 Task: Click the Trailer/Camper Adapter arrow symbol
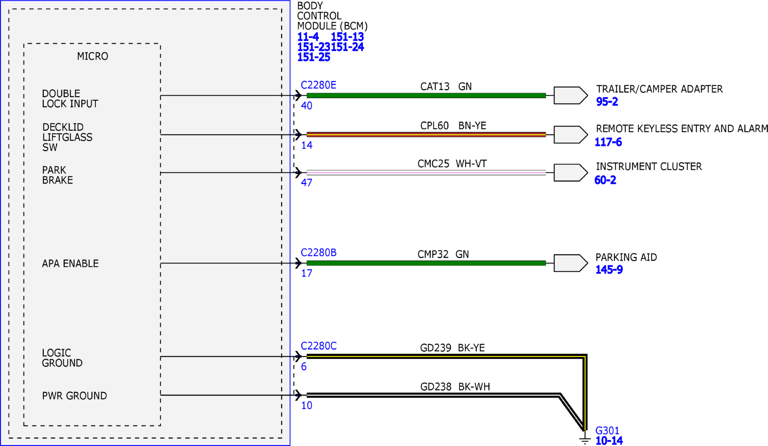[571, 96]
